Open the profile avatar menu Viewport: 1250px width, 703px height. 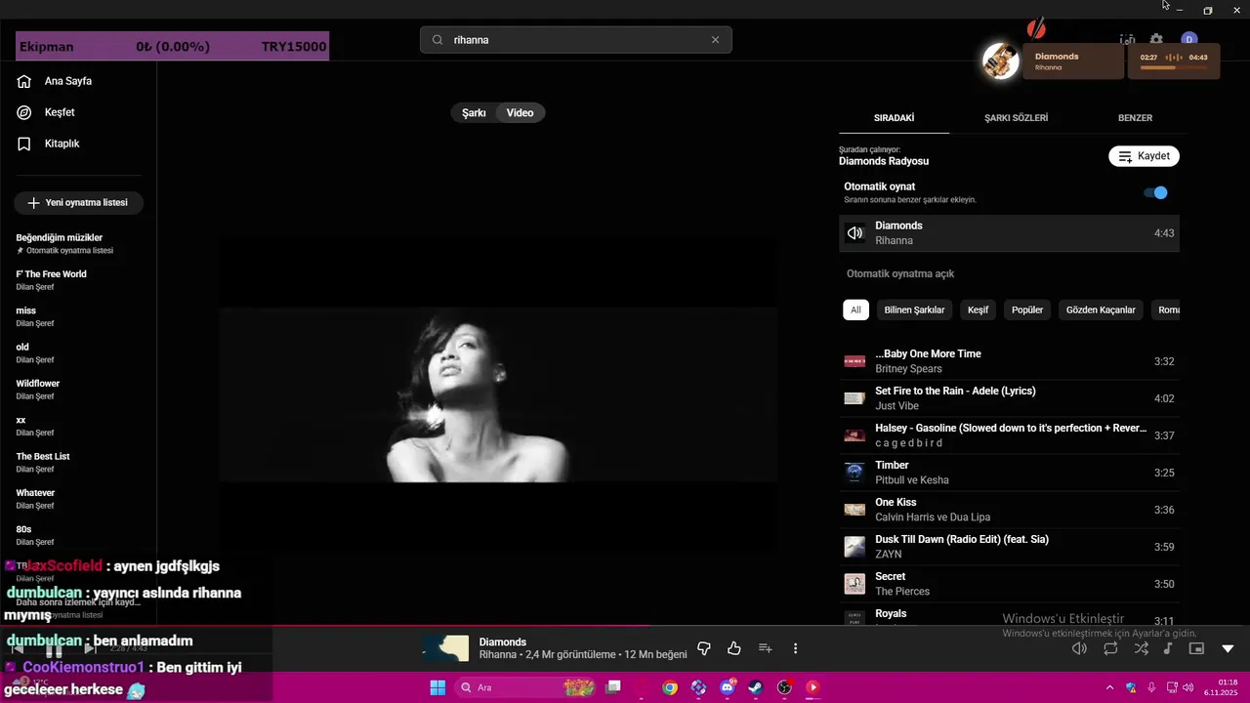(x=1188, y=40)
